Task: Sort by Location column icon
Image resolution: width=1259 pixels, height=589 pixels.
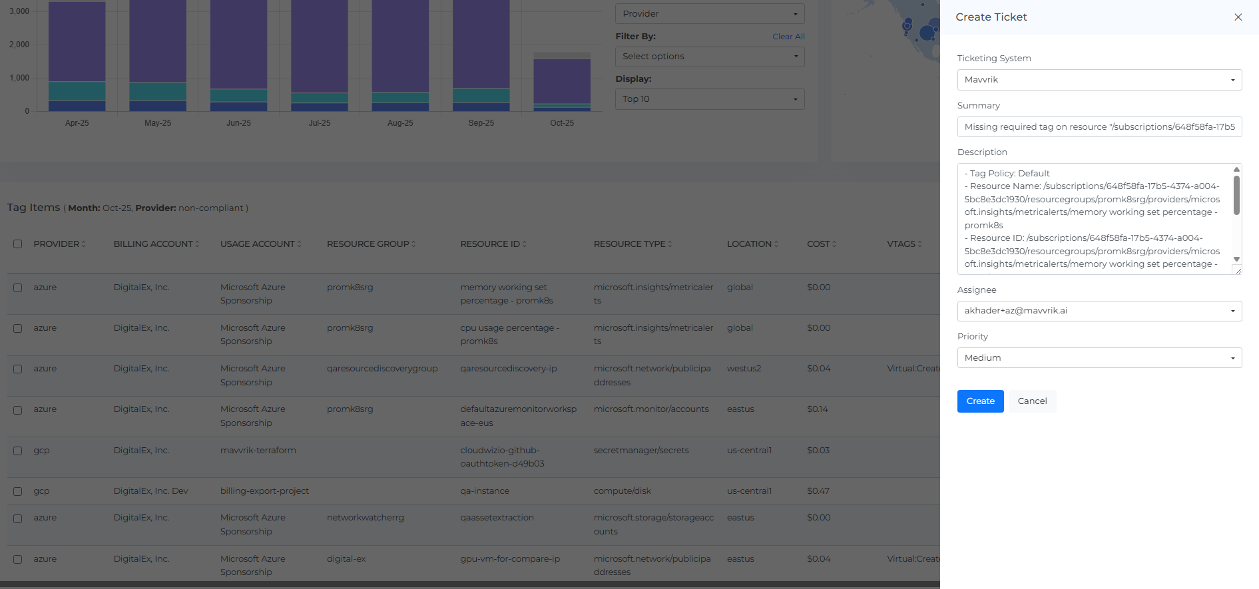Action: (x=776, y=244)
